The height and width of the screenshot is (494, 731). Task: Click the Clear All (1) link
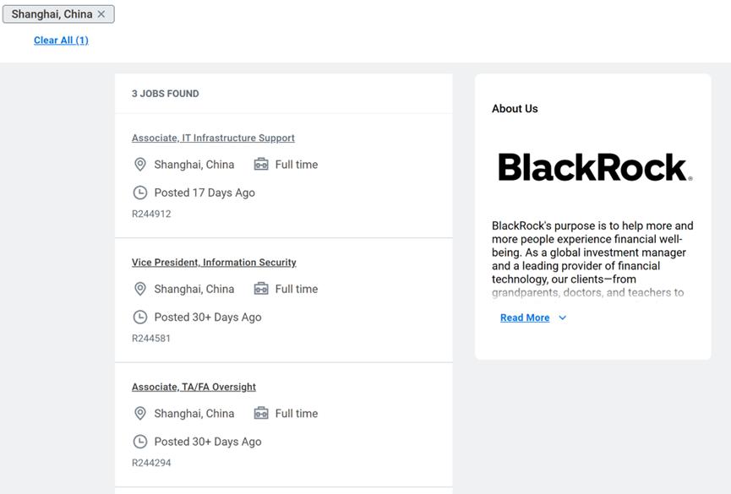pos(61,41)
